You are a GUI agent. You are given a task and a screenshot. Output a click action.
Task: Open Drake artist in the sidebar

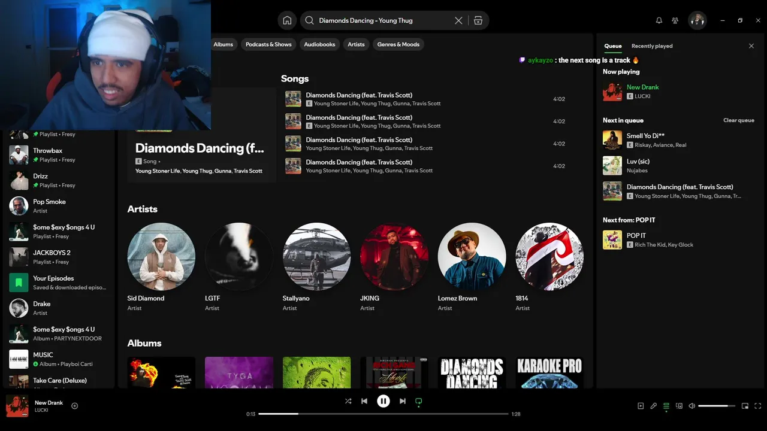tap(59, 308)
